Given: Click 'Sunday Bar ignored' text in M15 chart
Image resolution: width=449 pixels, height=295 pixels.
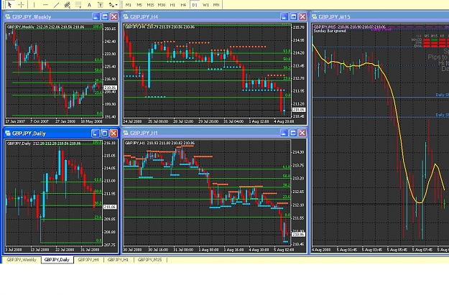Looking at the screenshot, I should (x=330, y=31).
